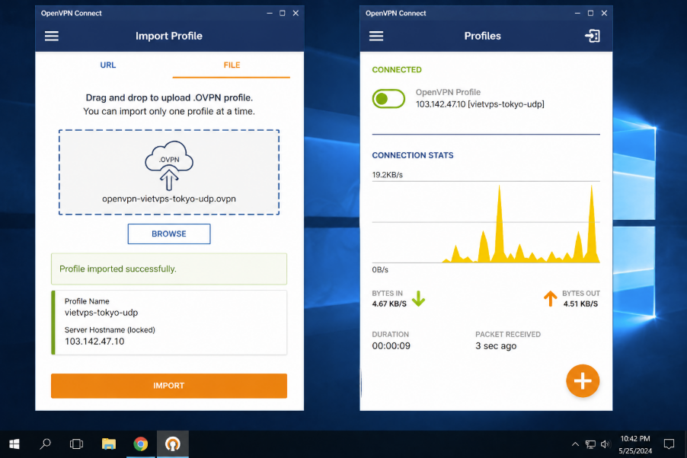Open hamburger menu in Profiles window
Viewport: 687px width, 458px height.
pos(376,36)
